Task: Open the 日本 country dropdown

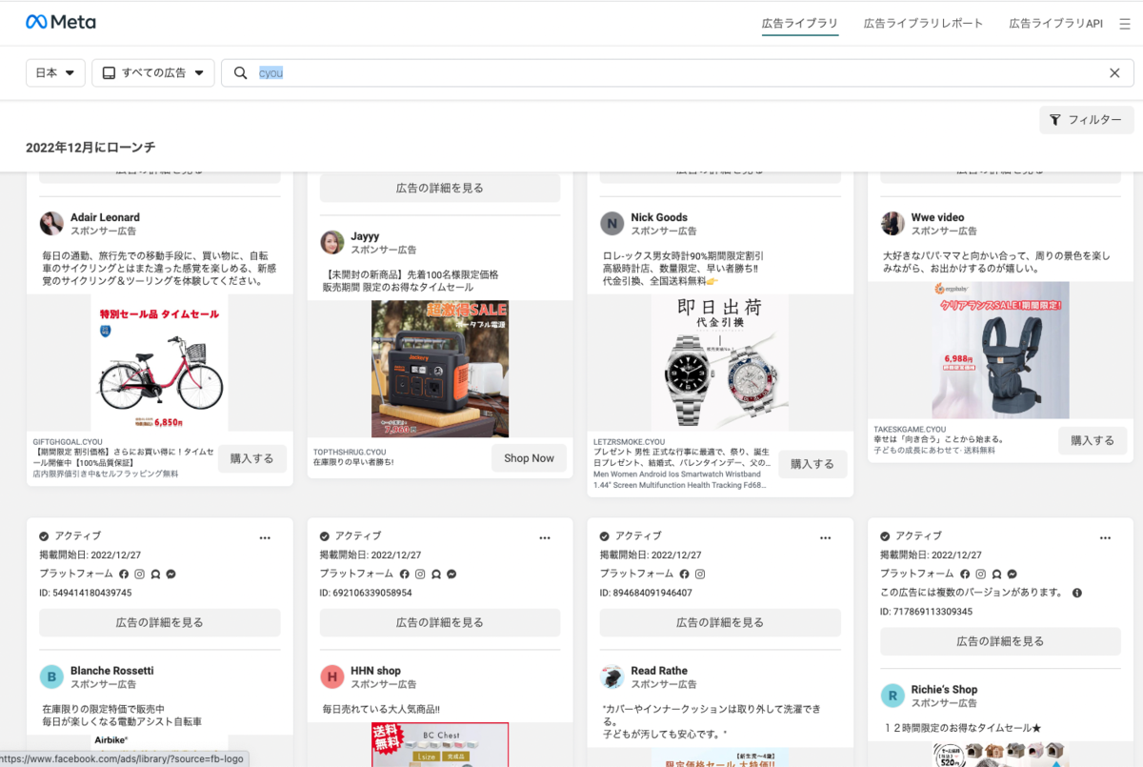Action: pos(55,73)
